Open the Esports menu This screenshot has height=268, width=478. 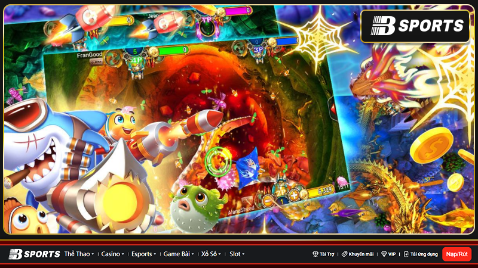tap(142, 254)
